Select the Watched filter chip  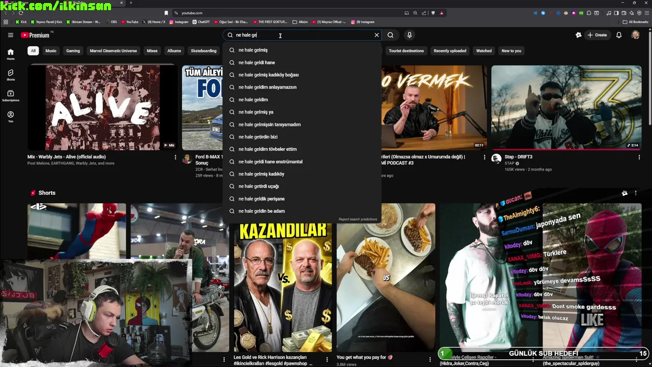pos(484,50)
